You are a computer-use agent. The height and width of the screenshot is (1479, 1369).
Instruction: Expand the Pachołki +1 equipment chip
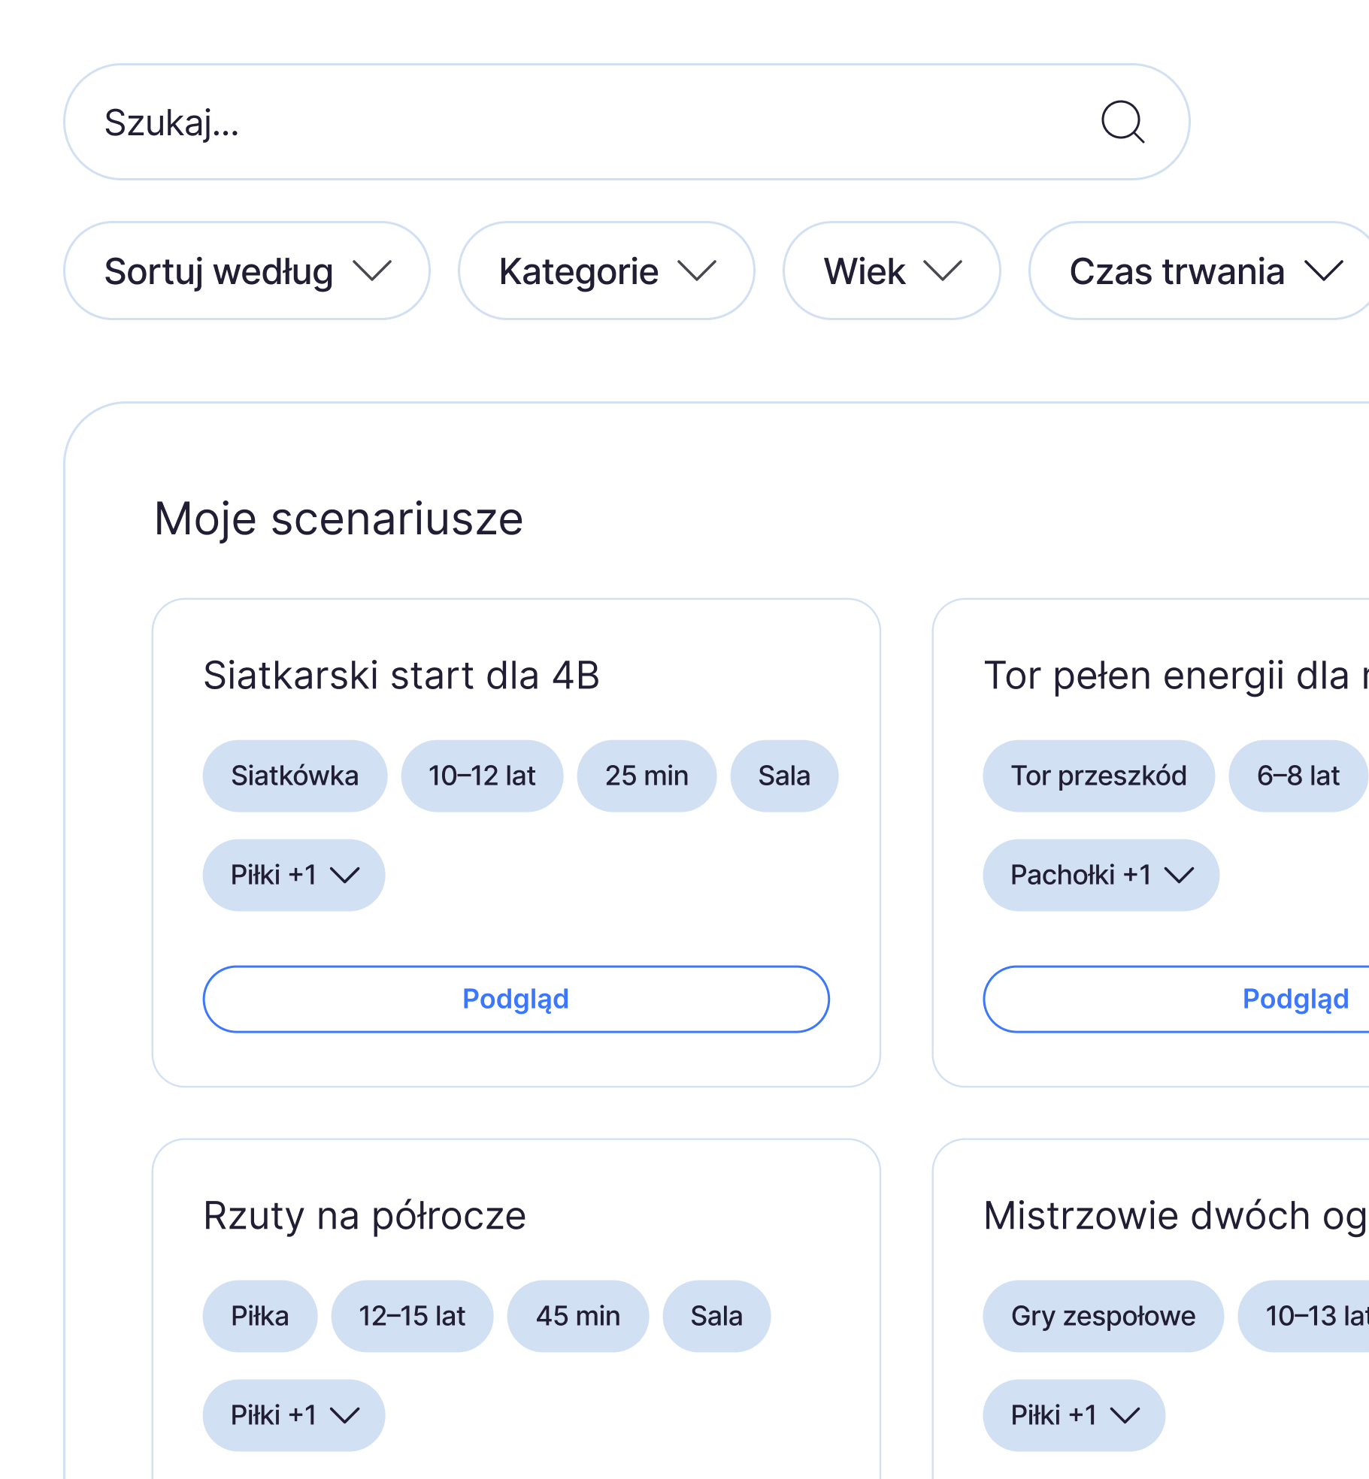(x=1101, y=875)
